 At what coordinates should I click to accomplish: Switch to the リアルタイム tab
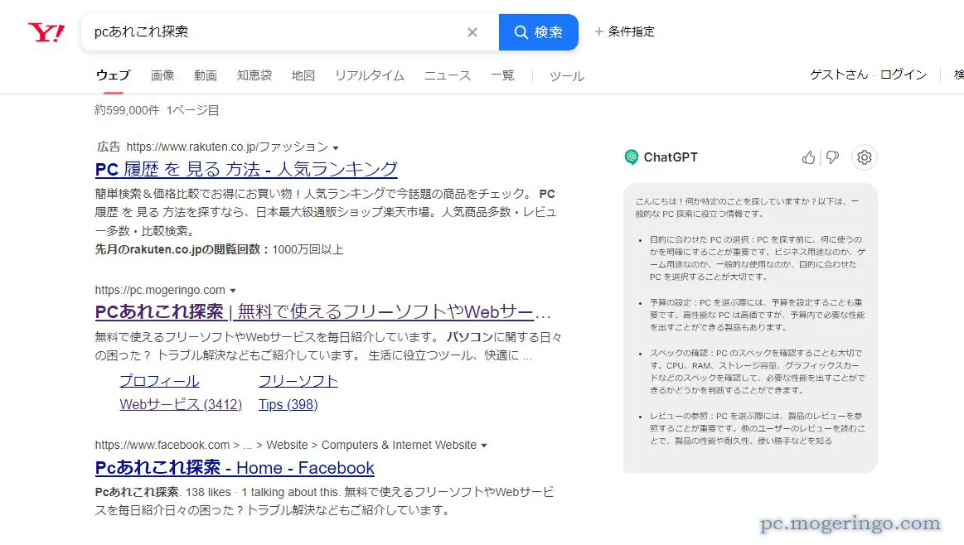pos(370,75)
